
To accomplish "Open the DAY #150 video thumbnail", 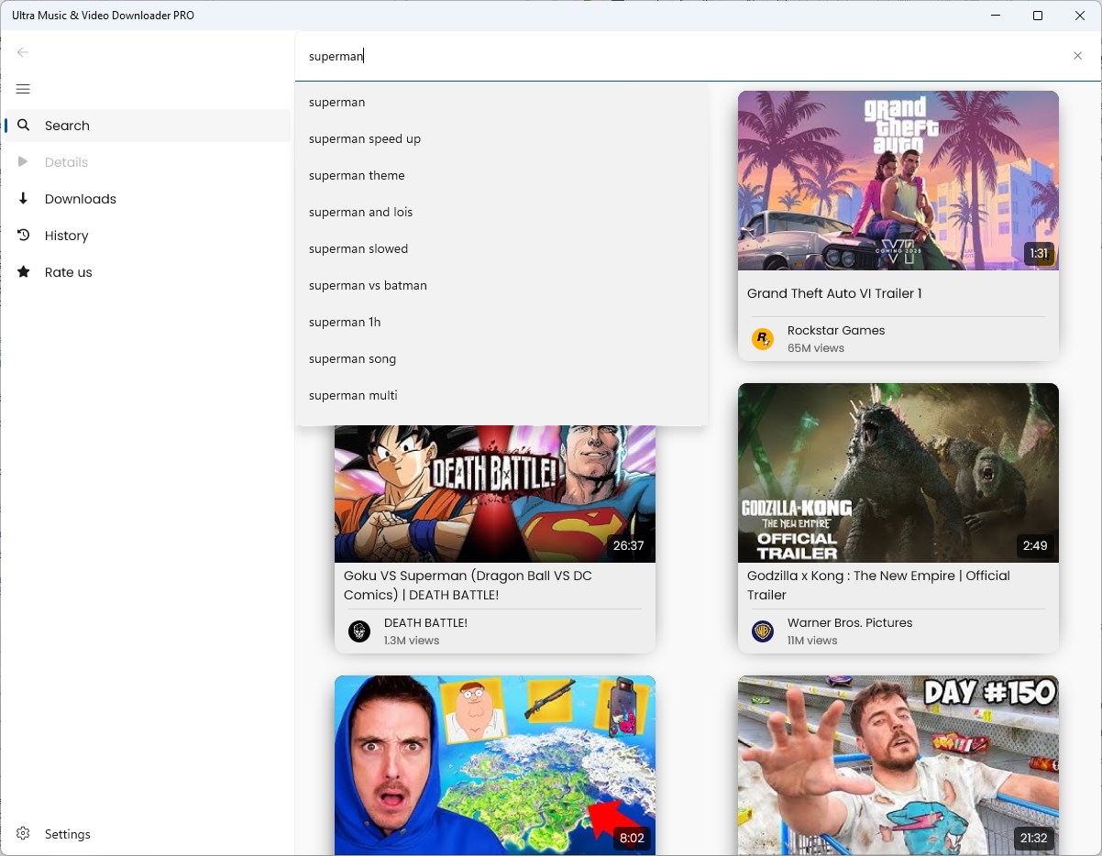I will [898, 765].
